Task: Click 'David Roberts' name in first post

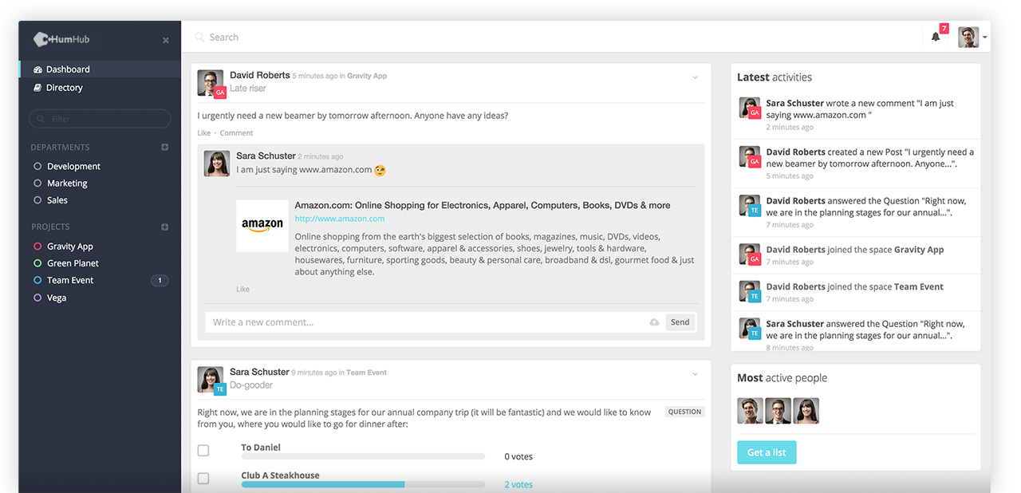Action: 260,75
